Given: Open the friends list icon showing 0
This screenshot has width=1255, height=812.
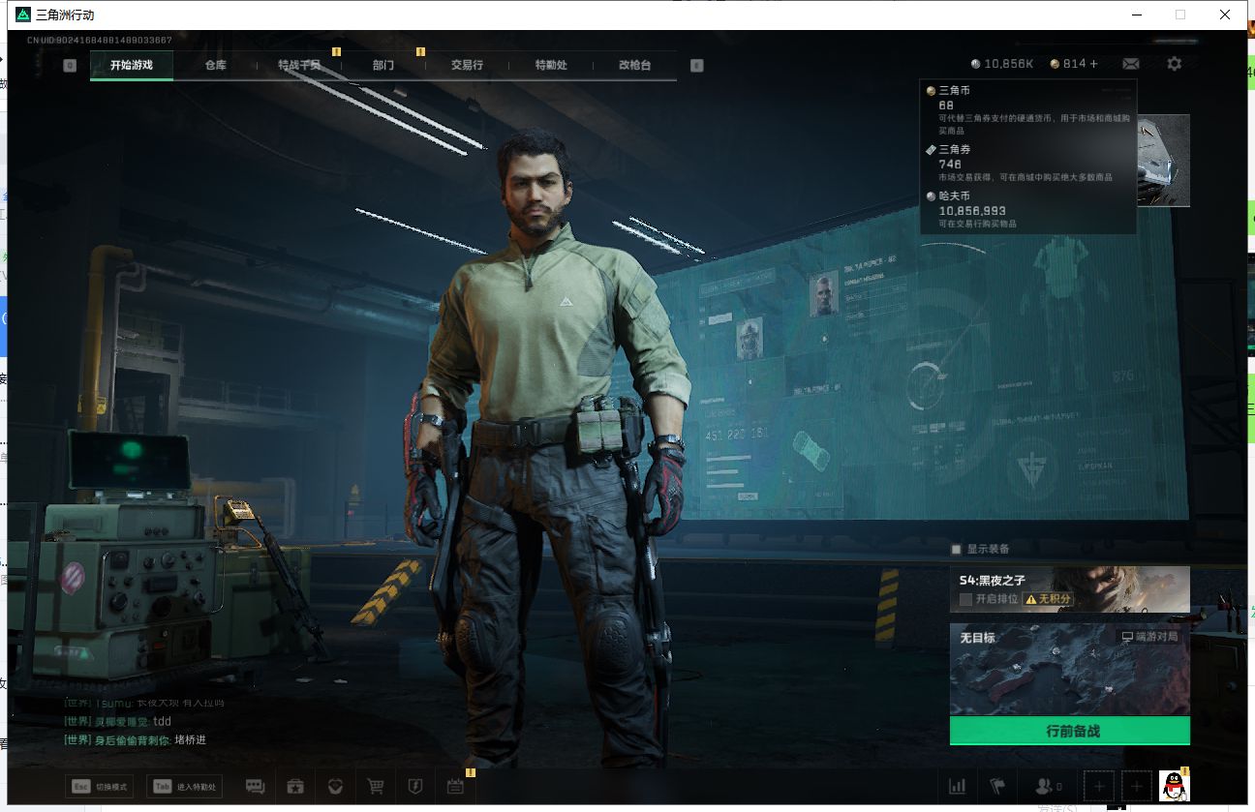Looking at the screenshot, I should (x=1049, y=787).
